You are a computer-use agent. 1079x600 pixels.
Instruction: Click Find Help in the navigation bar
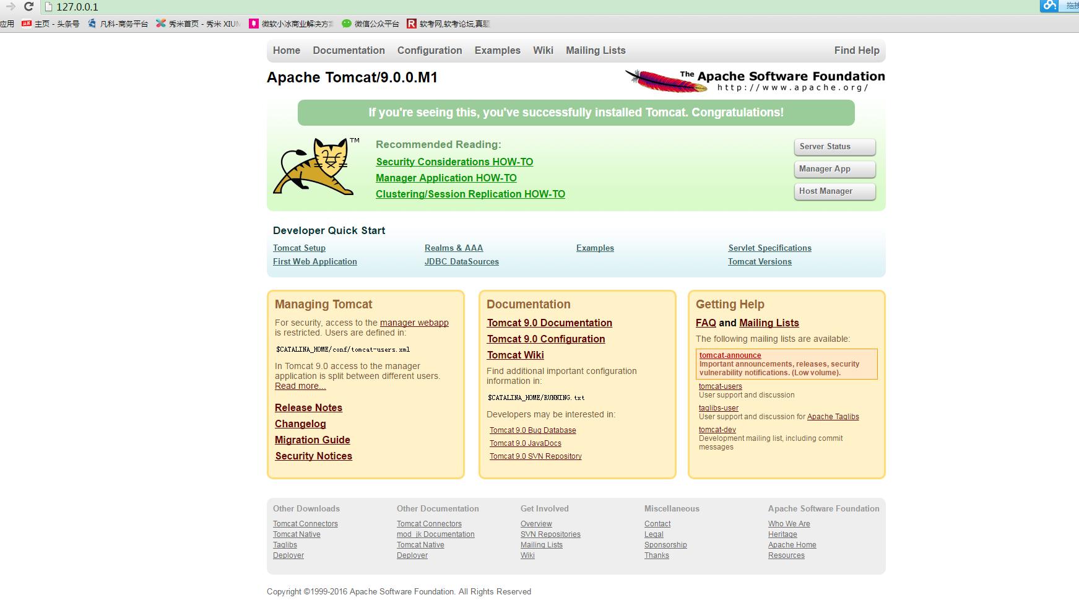point(857,51)
